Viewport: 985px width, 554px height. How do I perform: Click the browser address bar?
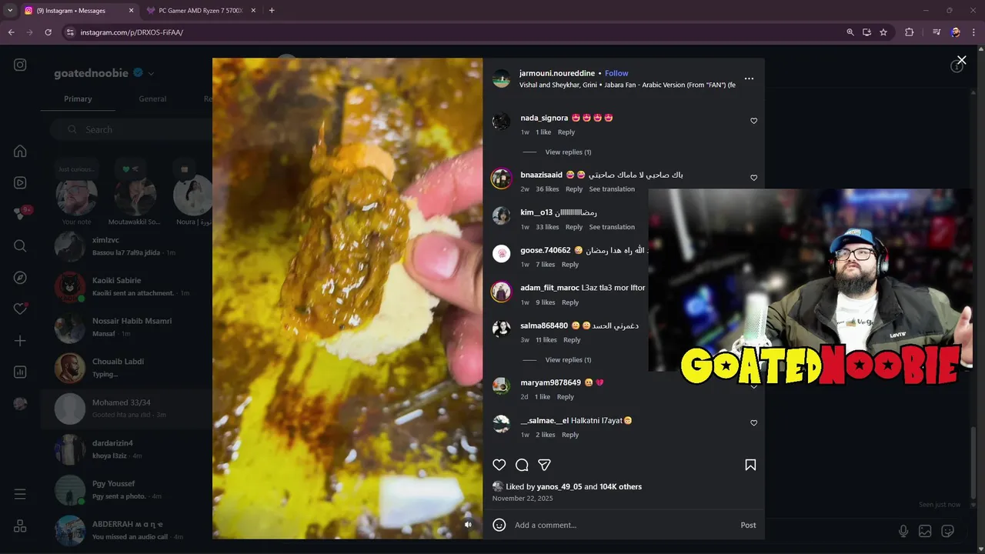[454, 32]
